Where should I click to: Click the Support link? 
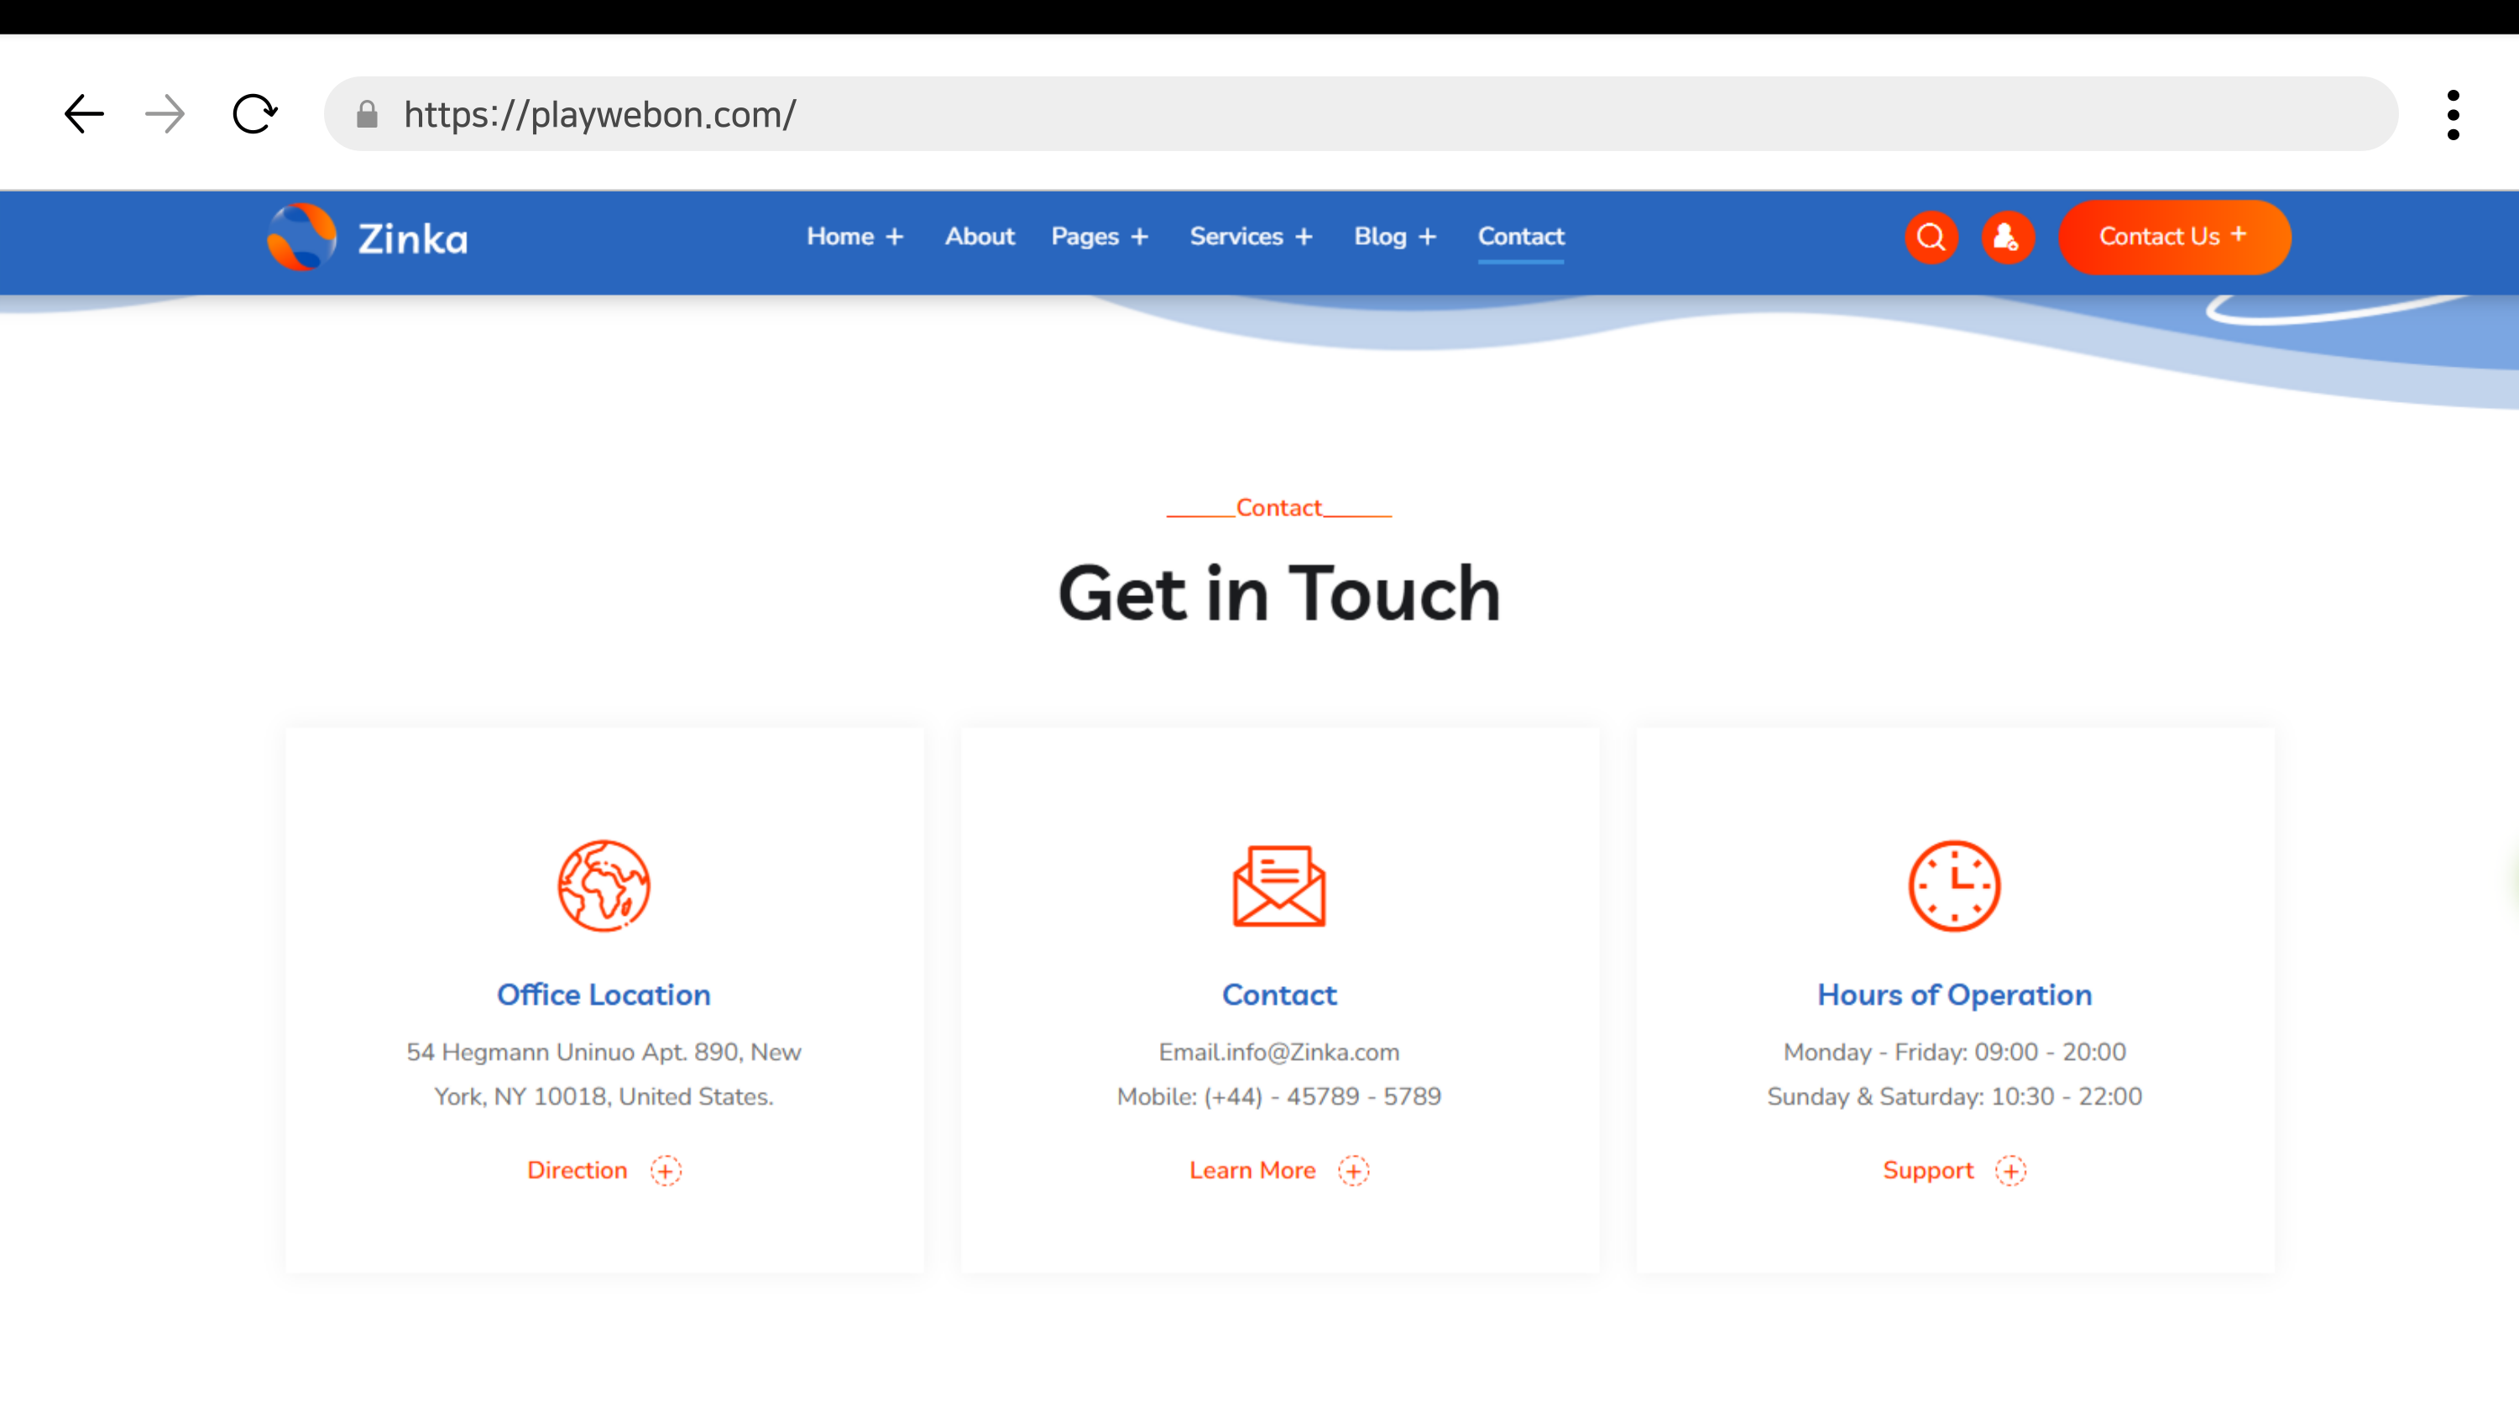click(x=1928, y=1170)
